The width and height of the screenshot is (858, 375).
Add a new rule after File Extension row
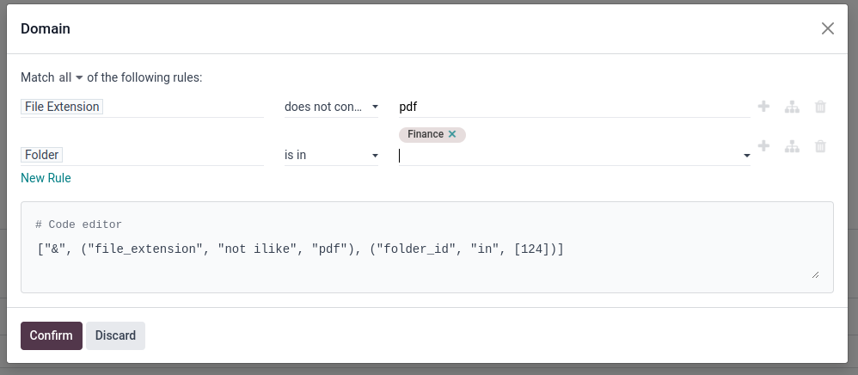point(763,107)
